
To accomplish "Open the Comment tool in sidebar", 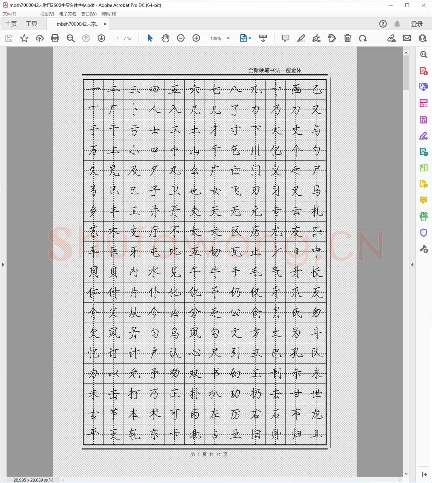I will click(x=423, y=200).
